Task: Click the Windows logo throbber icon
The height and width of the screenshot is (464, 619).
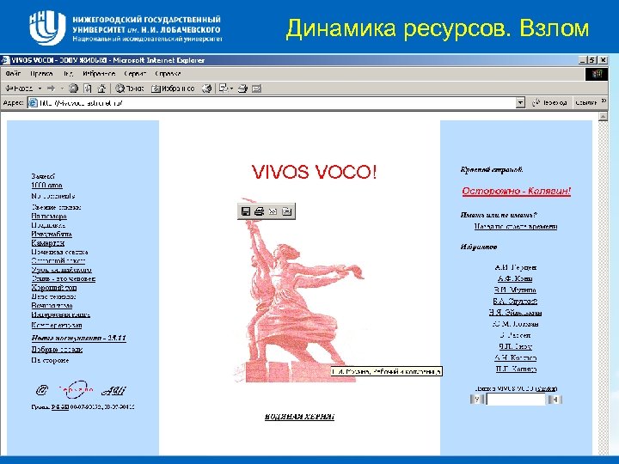Action: [596, 74]
